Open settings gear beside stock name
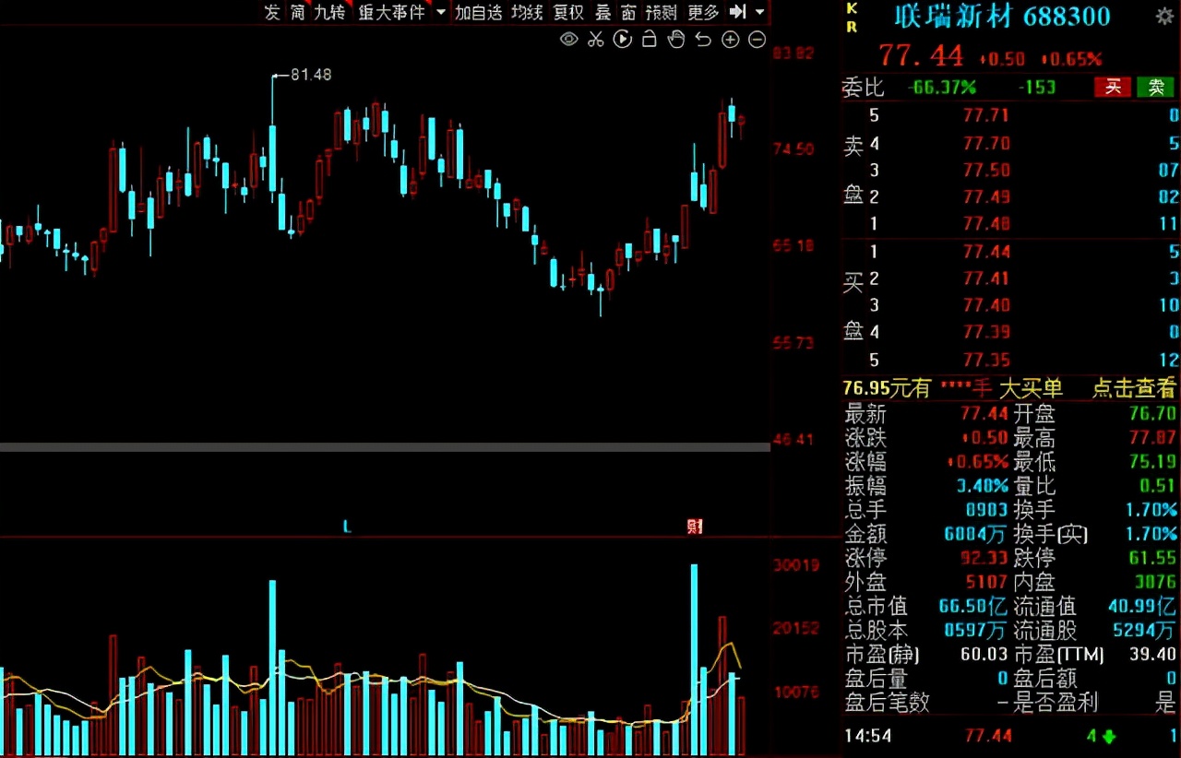 point(1164,16)
